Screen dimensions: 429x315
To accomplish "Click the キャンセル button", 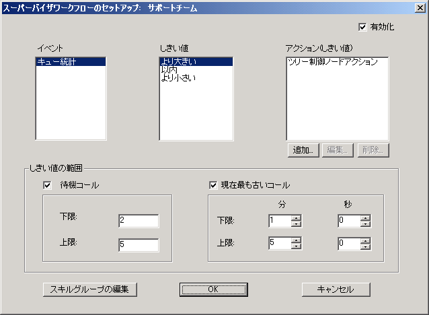I will click(336, 289).
